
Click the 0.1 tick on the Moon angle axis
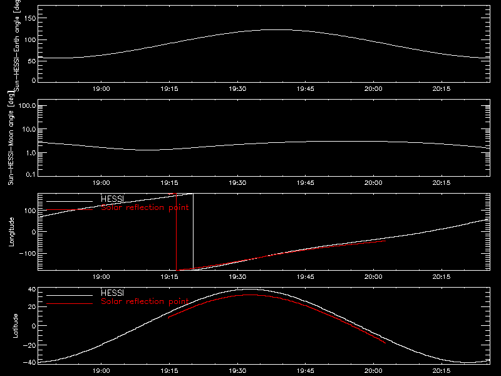click(x=31, y=175)
